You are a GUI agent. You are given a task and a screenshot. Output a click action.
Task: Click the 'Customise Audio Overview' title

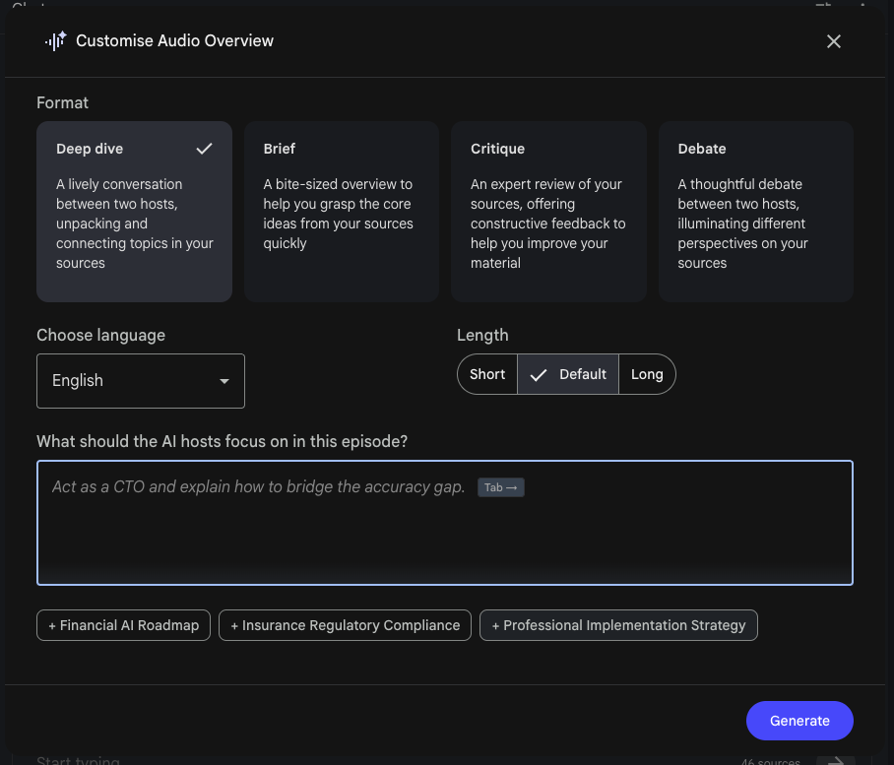coord(174,41)
